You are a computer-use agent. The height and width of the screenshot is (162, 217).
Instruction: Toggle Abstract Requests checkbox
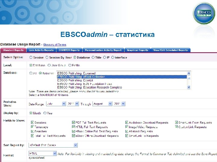[127, 131]
